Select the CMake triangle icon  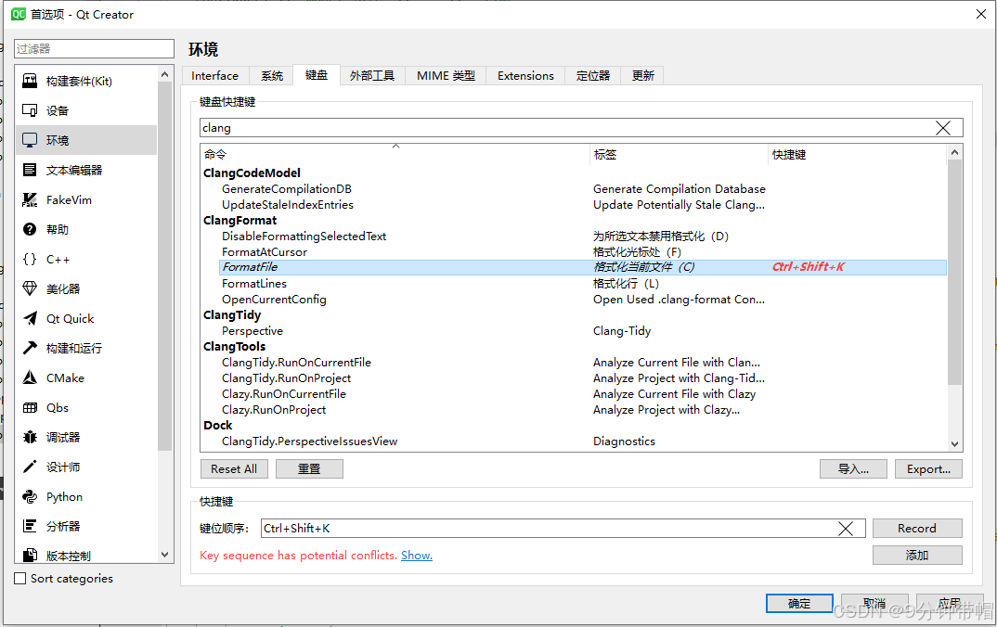(30, 377)
